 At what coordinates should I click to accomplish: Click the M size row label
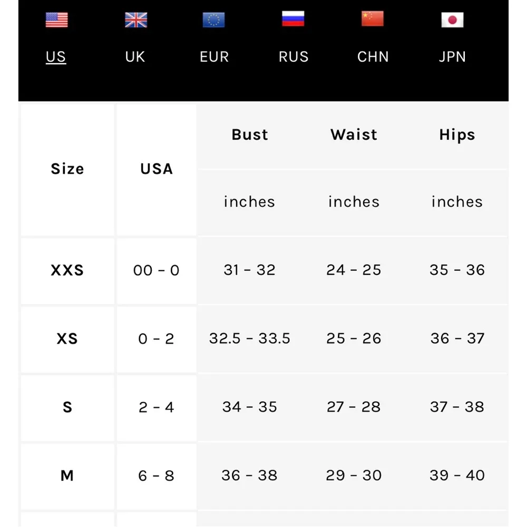coord(67,476)
